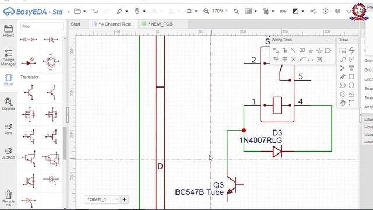373x210 pixels.
Task: Open the LCSC Parts panel
Action: point(8,129)
